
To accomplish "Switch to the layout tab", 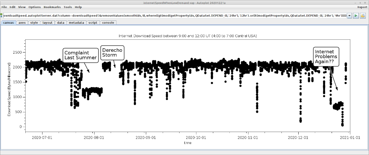I will click(x=48, y=23).
